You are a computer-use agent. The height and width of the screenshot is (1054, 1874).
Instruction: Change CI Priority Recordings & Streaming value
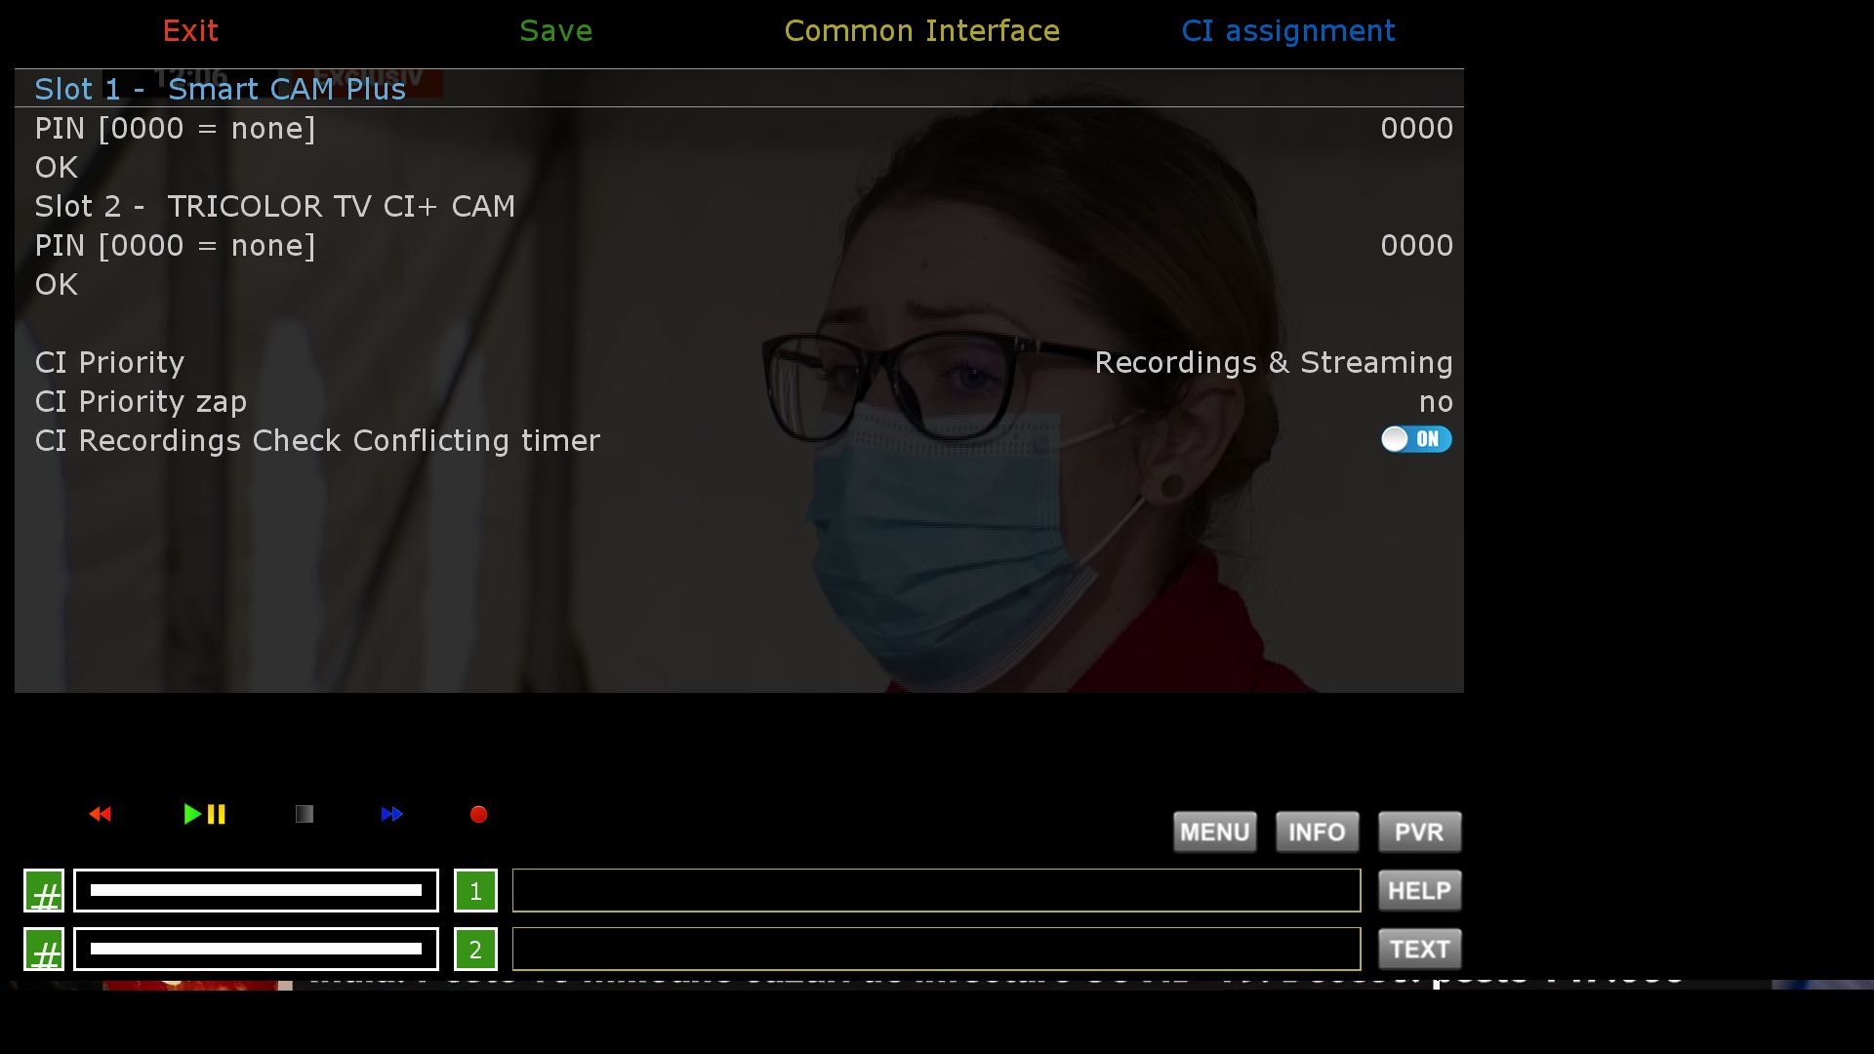(1273, 363)
